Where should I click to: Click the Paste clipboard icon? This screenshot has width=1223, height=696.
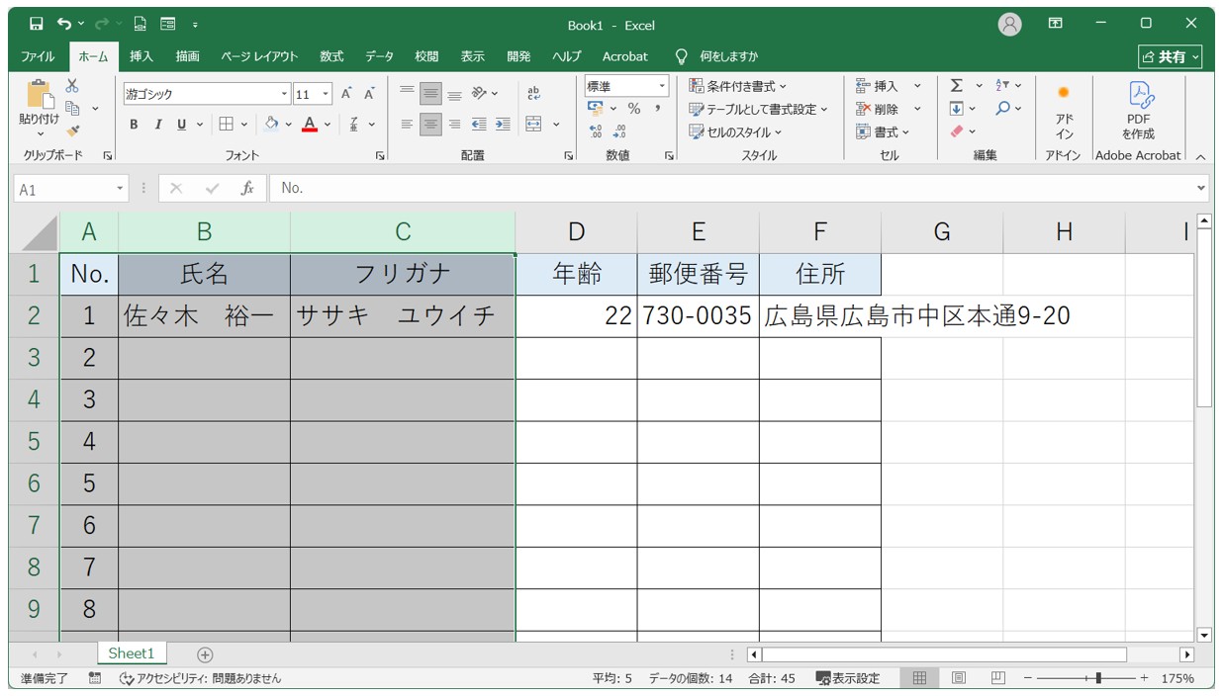(x=39, y=95)
